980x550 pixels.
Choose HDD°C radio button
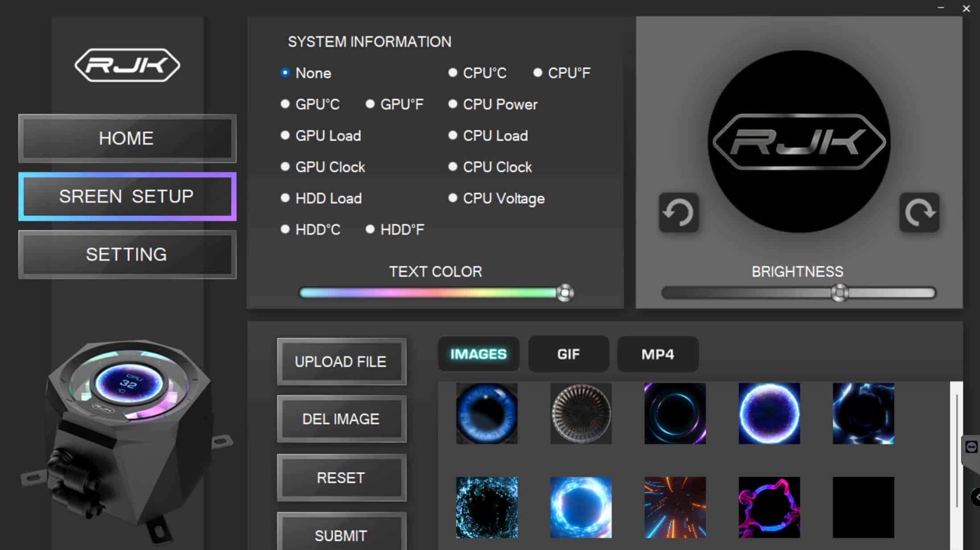(x=285, y=230)
